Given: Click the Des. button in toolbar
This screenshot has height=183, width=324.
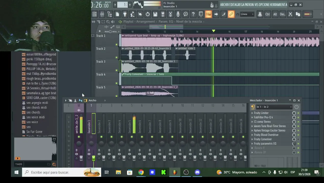Looking at the screenshot, I should pyautogui.click(x=283, y=14).
